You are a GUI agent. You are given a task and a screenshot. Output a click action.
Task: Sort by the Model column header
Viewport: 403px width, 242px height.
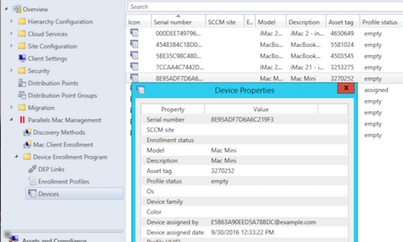click(271, 22)
